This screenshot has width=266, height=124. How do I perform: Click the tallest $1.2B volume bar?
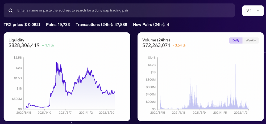(x=236, y=87)
